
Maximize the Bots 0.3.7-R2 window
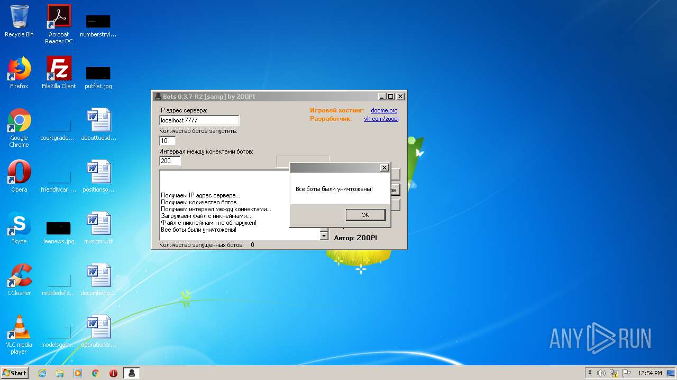tap(391, 97)
